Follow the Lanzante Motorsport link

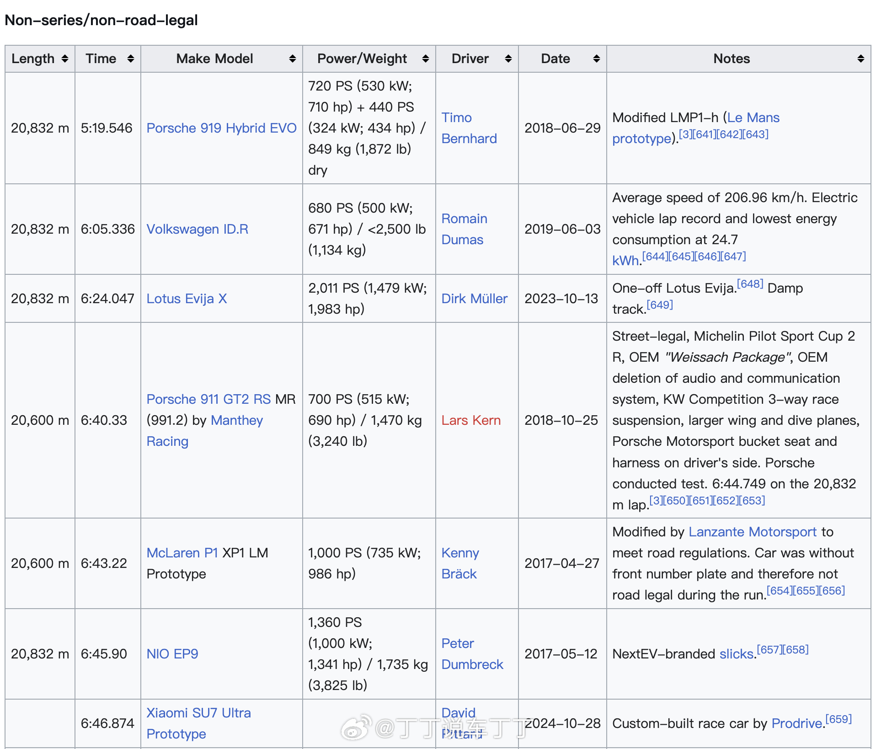(x=753, y=532)
